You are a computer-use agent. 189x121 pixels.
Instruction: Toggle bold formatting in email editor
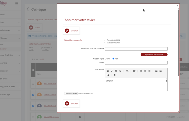108,71
